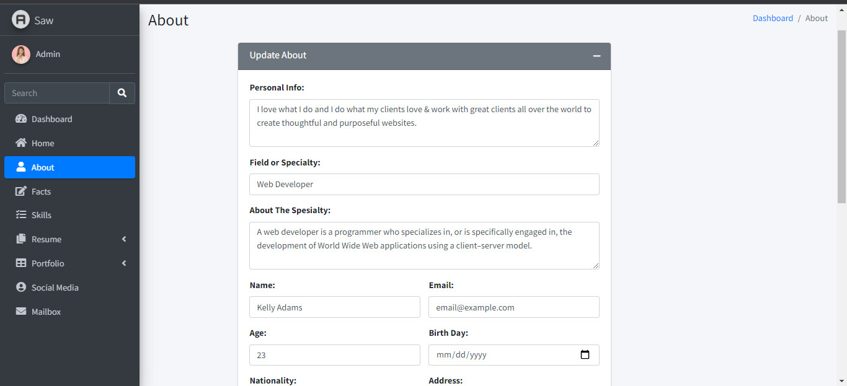The width and height of the screenshot is (847, 386).
Task: Open the Birth Day calendar picker
Action: click(585, 355)
